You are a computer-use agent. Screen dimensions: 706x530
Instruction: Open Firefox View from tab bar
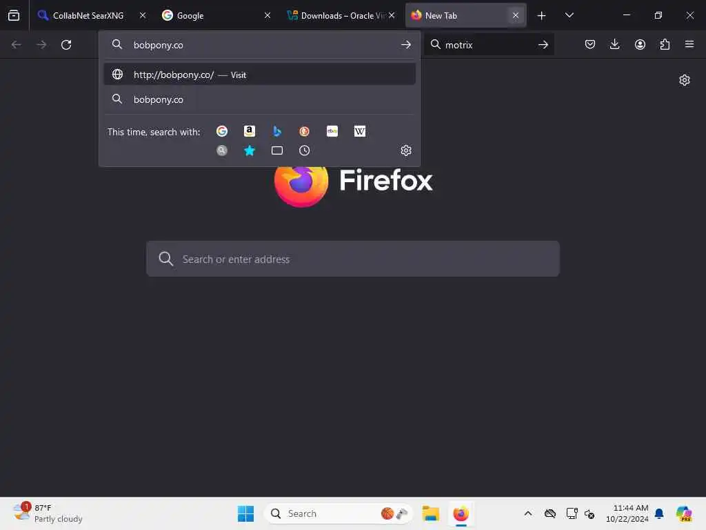[x=14, y=15]
